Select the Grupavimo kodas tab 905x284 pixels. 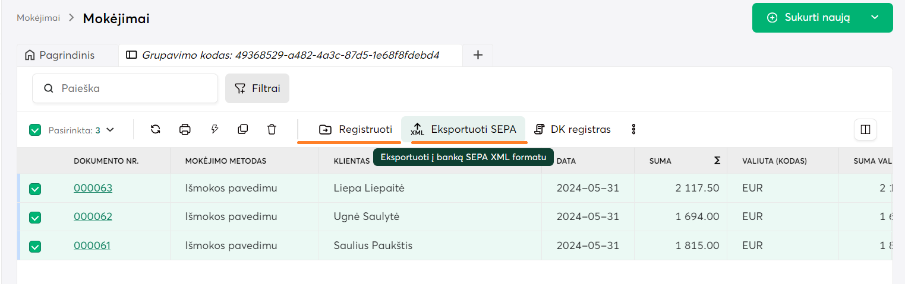(x=290, y=56)
